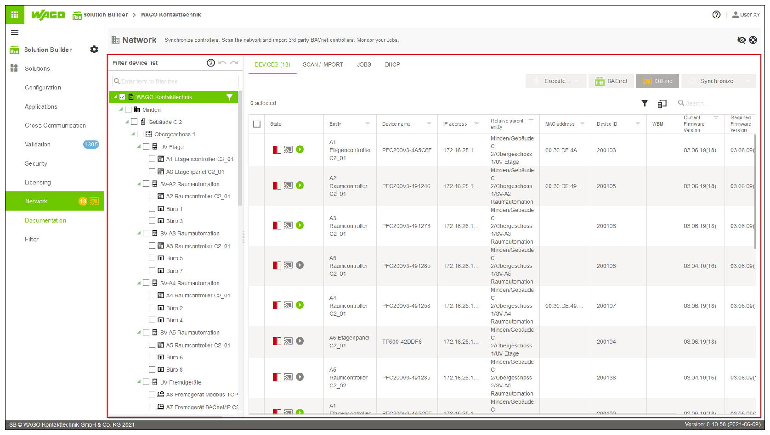Toggle the hidden-eye visibility icon
Screen dimensions: 770x435
coord(742,40)
